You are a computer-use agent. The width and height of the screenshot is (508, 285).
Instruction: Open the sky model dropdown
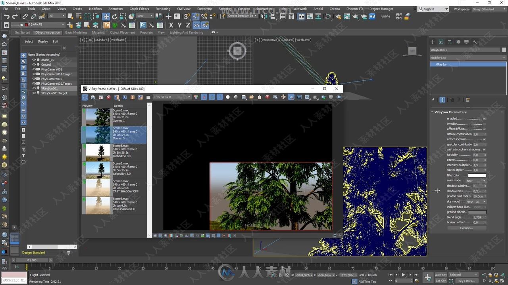click(x=476, y=202)
